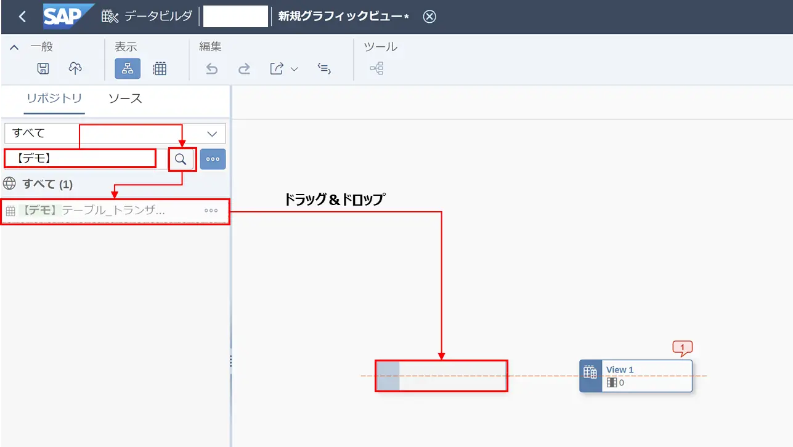The height and width of the screenshot is (447, 793).
Task: Collapse the toolbar with the chevron next to 一般
Action: (14, 47)
